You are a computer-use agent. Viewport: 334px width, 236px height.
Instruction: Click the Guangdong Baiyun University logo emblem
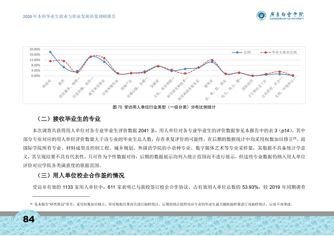tap(261, 16)
